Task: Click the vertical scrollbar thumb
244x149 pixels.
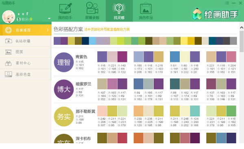Action: tap(242, 41)
